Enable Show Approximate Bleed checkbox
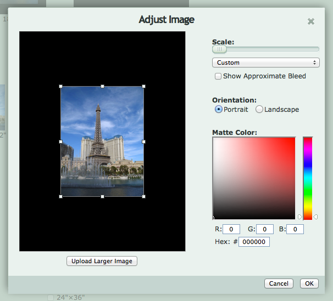This screenshot has height=301, width=333. click(218, 76)
